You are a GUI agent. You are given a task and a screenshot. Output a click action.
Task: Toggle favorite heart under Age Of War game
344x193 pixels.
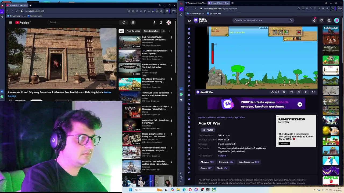pyautogui.click(x=292, y=92)
